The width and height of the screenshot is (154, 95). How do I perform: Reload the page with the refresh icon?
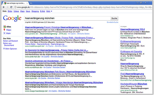[11, 7]
